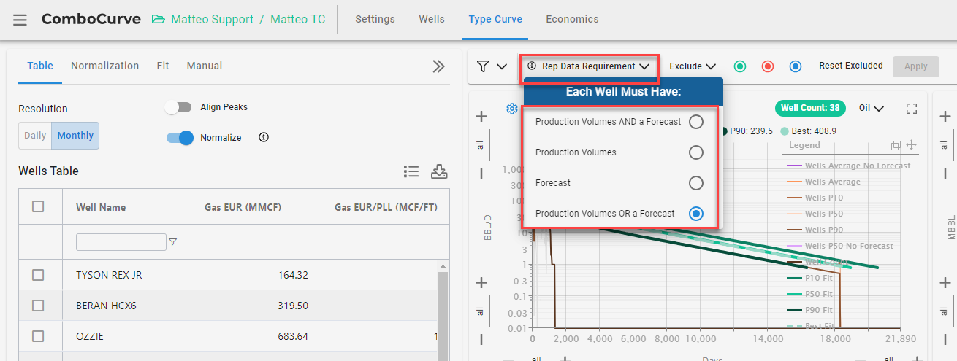Click the OZZIE well name
This screenshot has height=361, width=957.
(90, 336)
